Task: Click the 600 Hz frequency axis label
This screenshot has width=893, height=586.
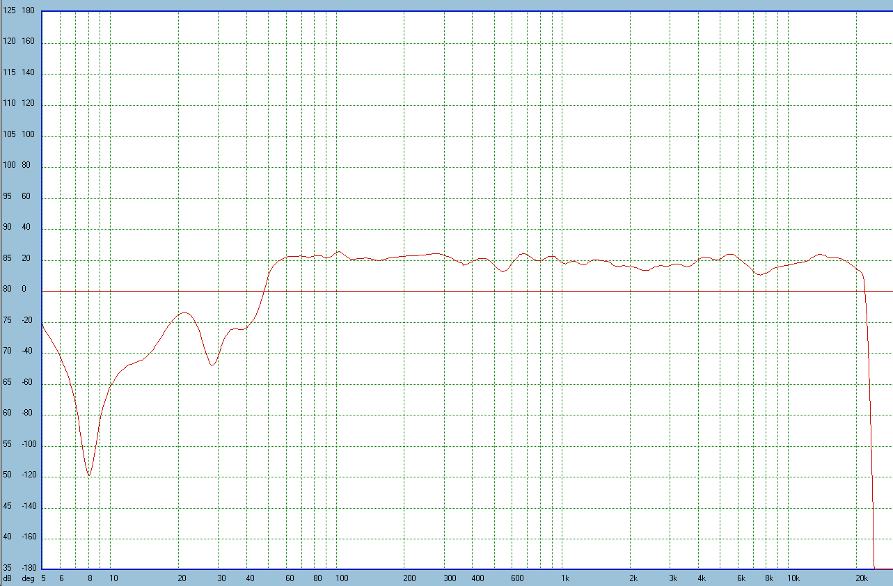Action: (517, 578)
